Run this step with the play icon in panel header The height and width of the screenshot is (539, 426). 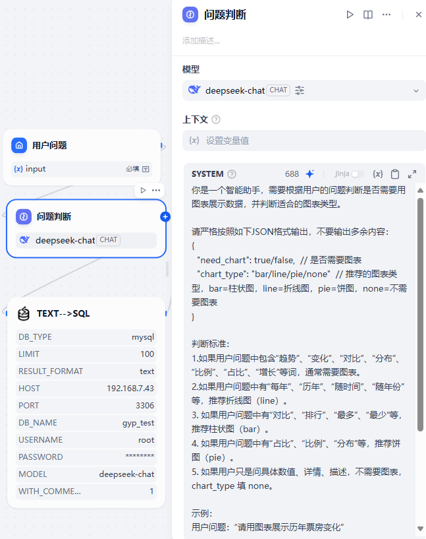pyautogui.click(x=350, y=15)
